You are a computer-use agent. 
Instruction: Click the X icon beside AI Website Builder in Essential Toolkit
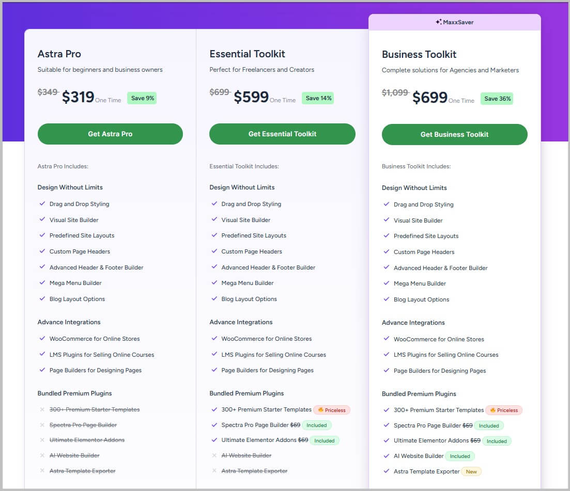[214, 455]
